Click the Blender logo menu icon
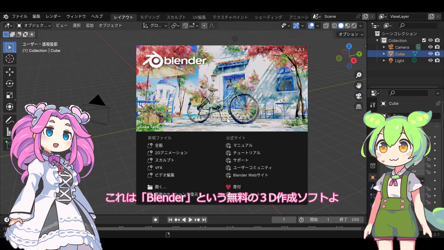Screen dimensions: 444x250 pyautogui.click(x=6, y=17)
